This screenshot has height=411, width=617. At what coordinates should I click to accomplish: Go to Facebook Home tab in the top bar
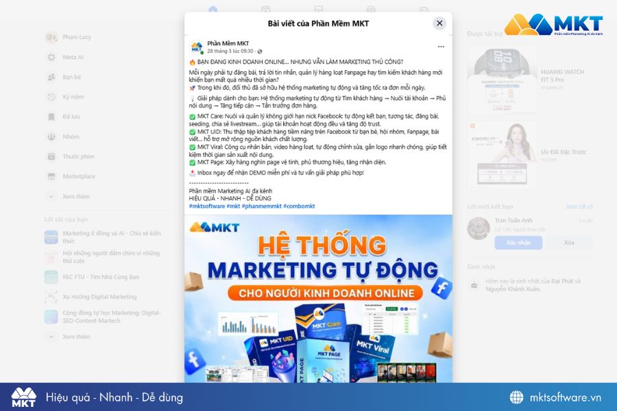pyautogui.click(x=213, y=9)
